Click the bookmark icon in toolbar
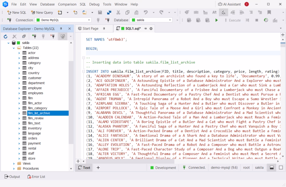Viewport: 286px width, 187px height. click(269, 12)
